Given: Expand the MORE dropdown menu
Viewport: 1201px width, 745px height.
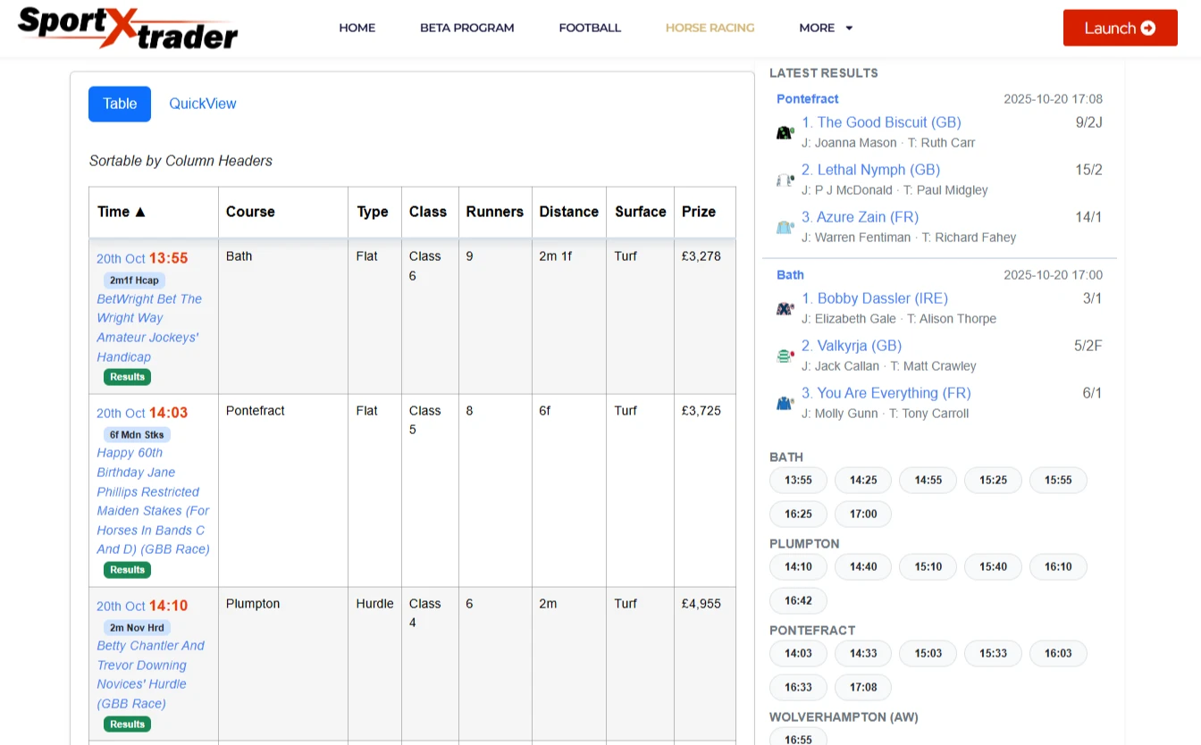Looking at the screenshot, I should (826, 28).
